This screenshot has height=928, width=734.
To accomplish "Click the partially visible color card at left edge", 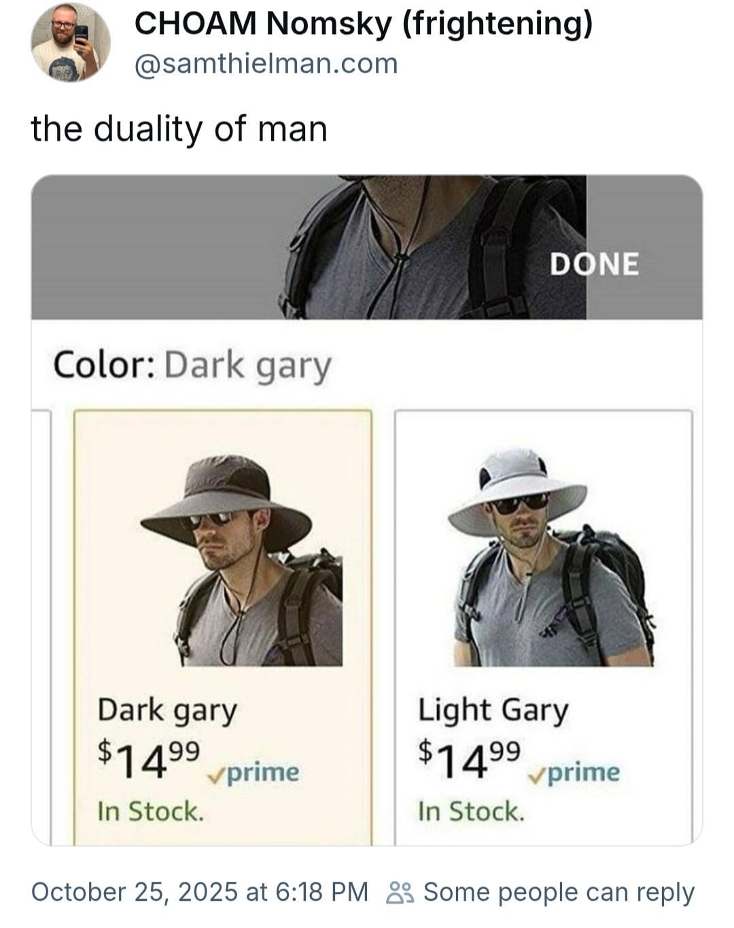I will point(41,627).
